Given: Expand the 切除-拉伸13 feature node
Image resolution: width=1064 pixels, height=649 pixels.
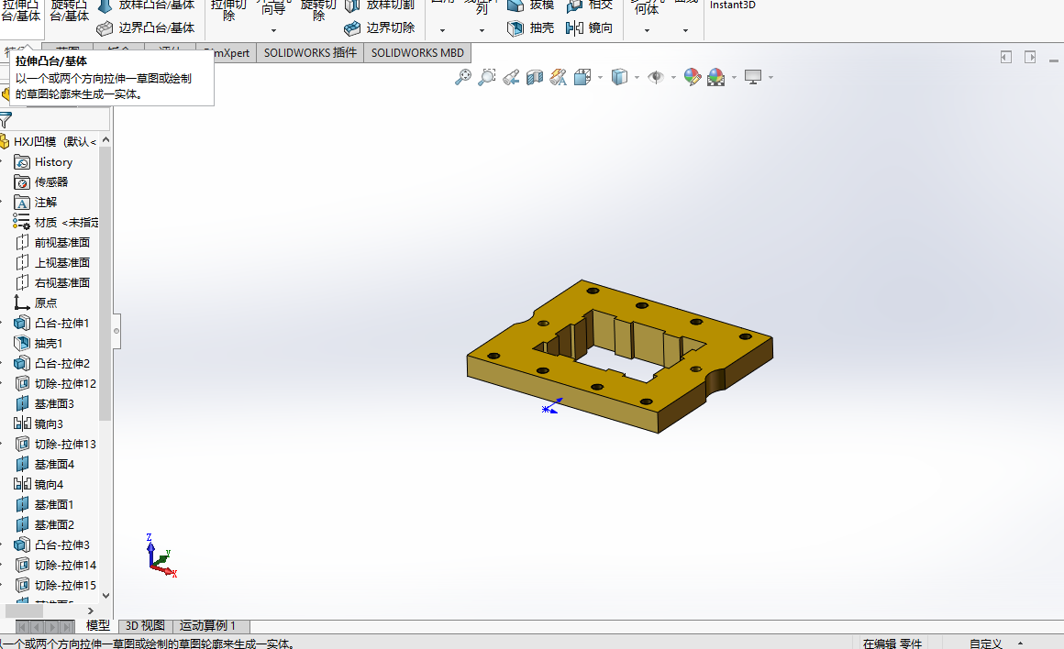Looking at the screenshot, I should [x=1, y=445].
